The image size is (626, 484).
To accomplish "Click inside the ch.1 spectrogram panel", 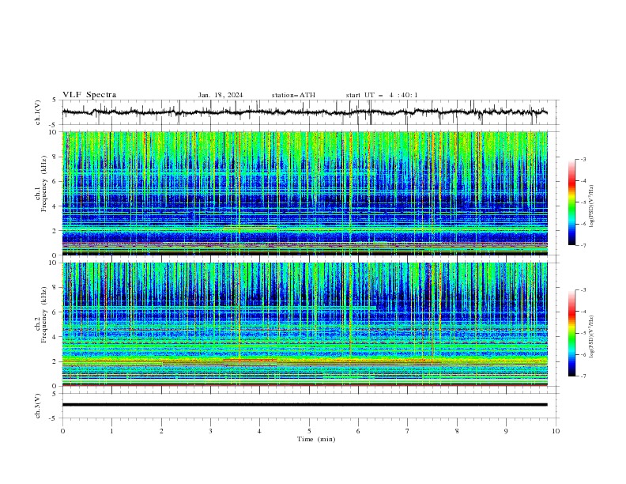I will 305,193.
